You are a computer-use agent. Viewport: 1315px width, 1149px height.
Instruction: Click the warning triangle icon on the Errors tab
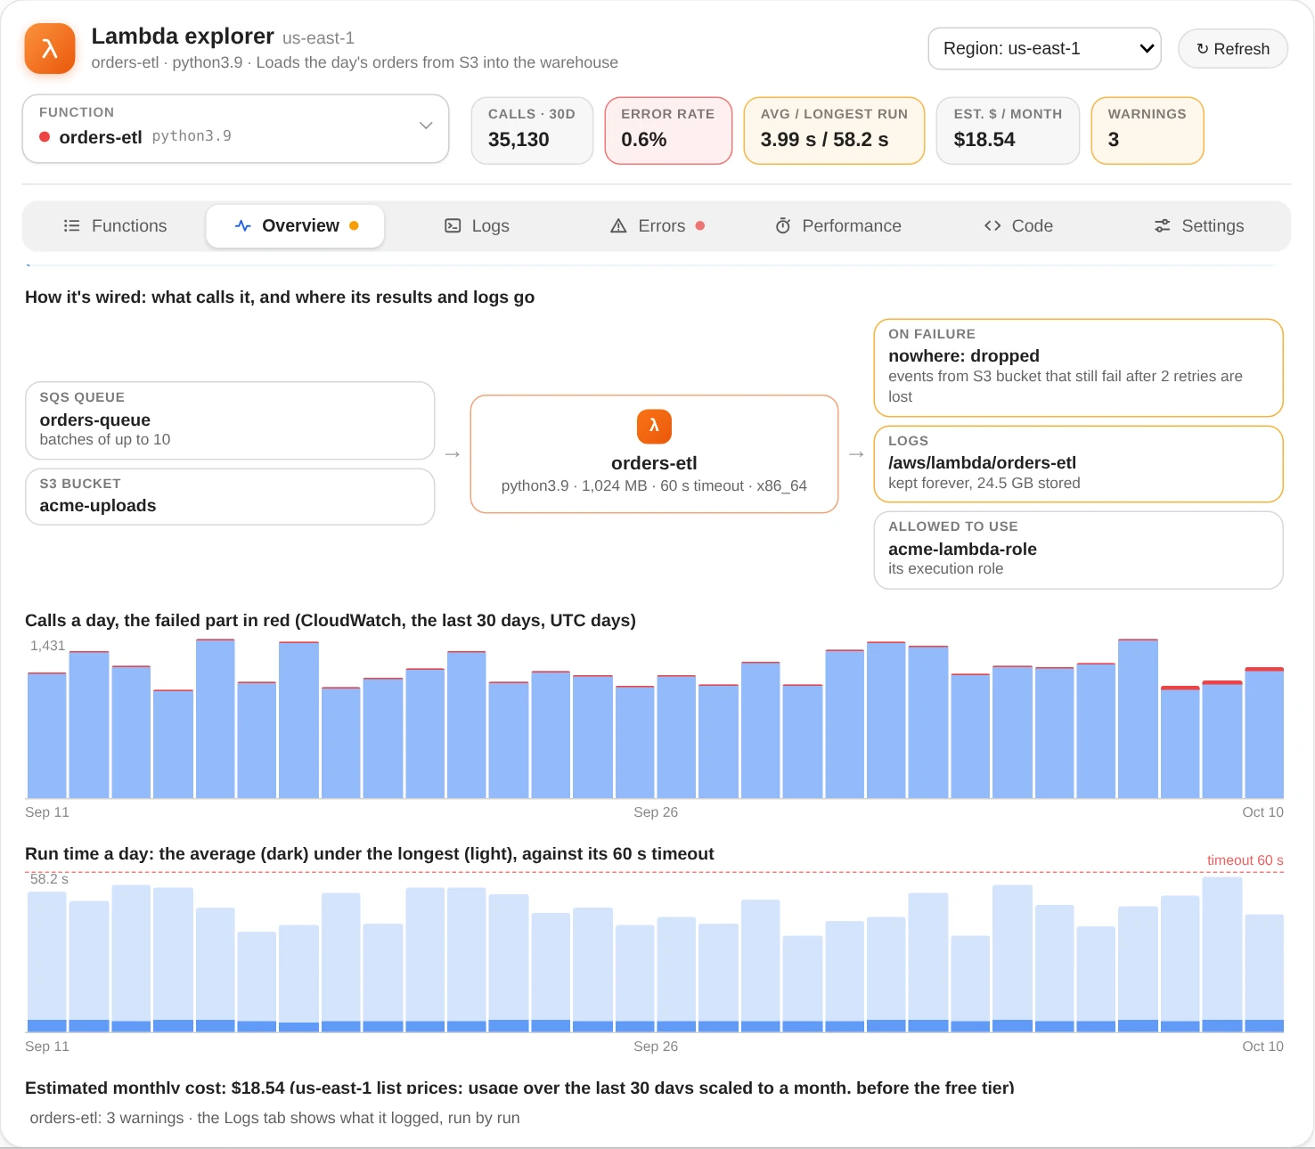pyautogui.click(x=618, y=225)
